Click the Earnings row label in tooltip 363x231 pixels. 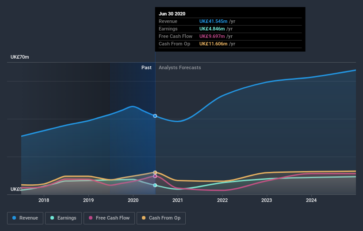[168, 29]
